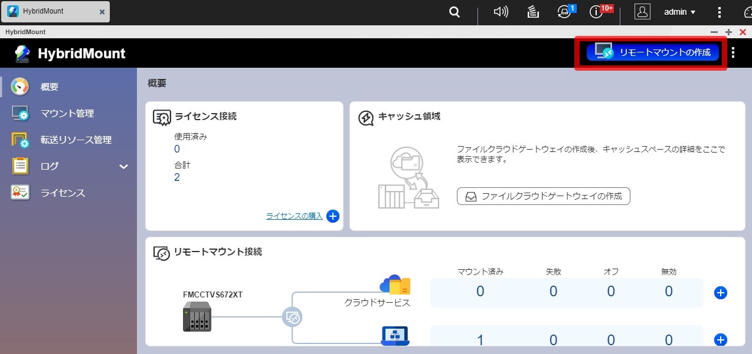This screenshot has width=752, height=354.
Task: Click the ライセンスの購入 link
Action: (295, 216)
